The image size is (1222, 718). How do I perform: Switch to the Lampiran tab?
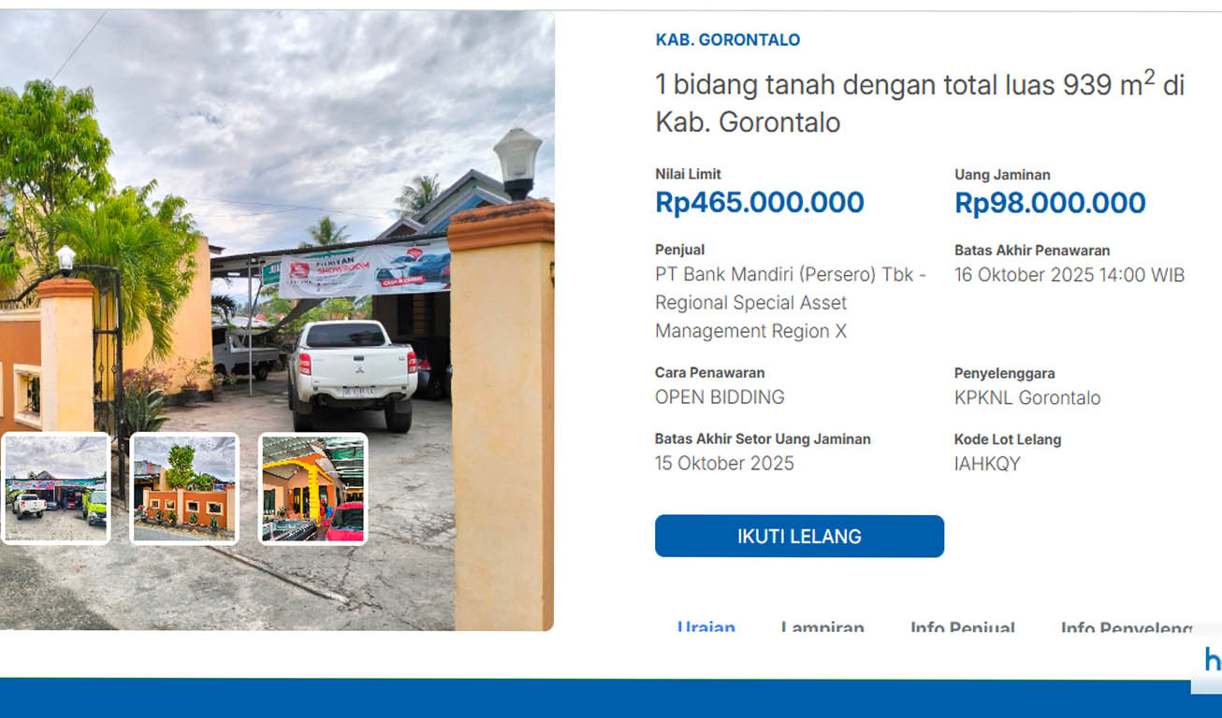[822, 626]
